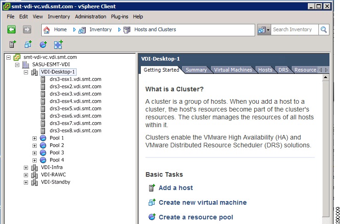
Task: Click the New Virtual Machine toolbar icon
Action: point(28,45)
